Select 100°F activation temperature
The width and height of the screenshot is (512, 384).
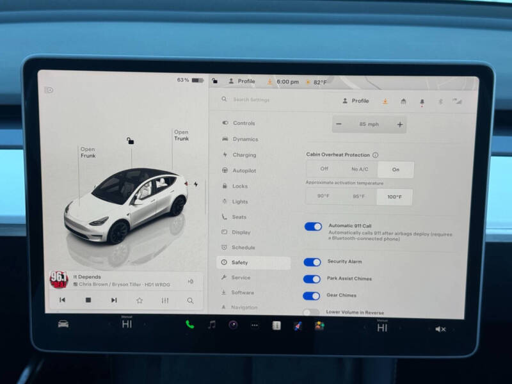point(394,197)
